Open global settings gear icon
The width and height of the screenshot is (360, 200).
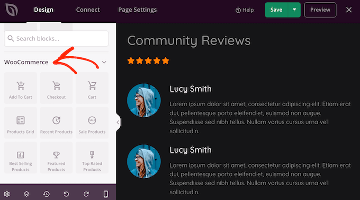click(7, 194)
